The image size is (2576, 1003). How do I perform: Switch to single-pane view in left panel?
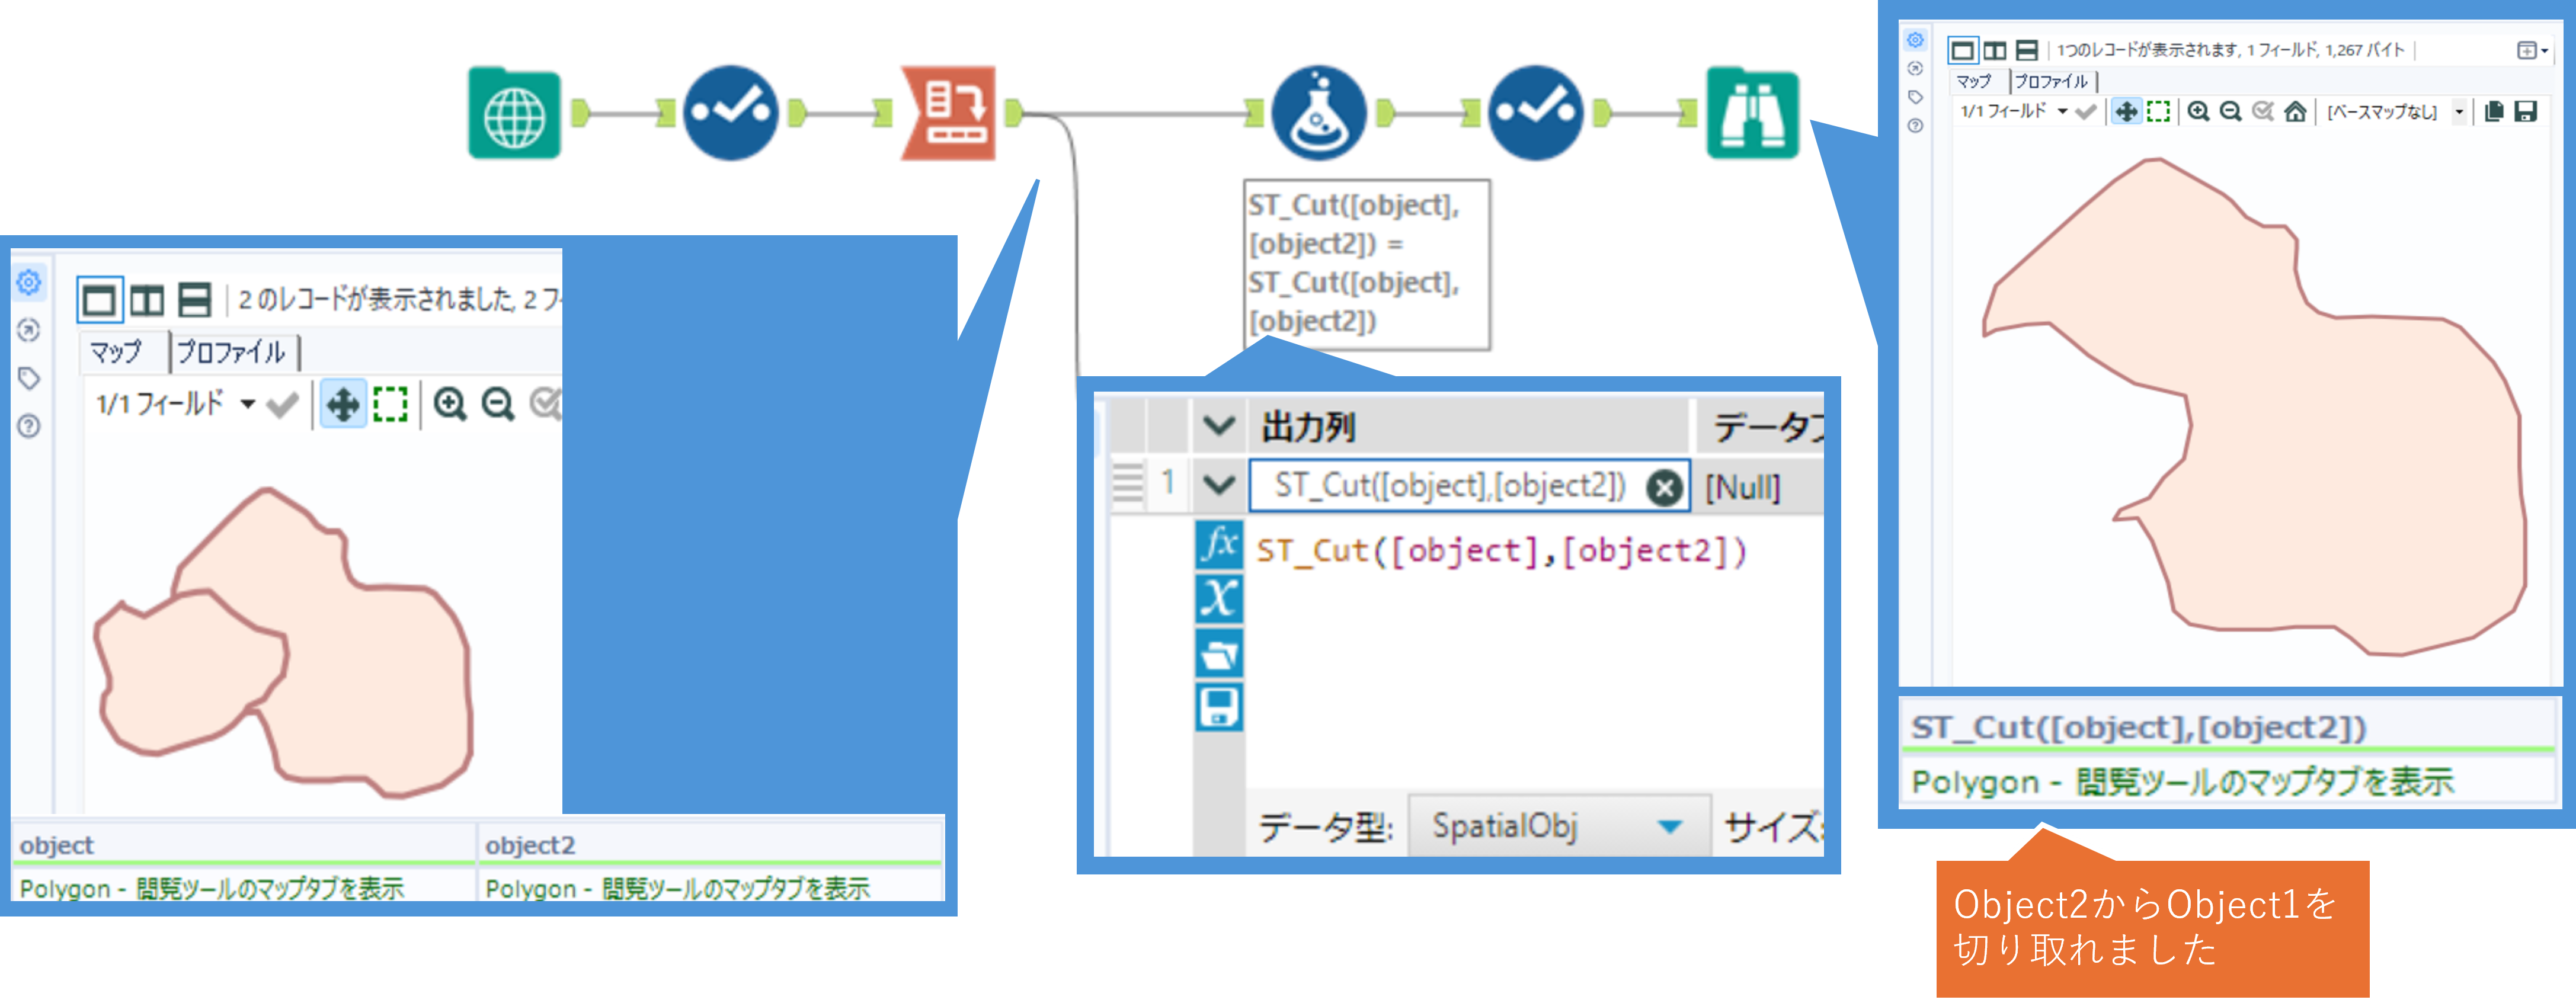click(x=99, y=299)
